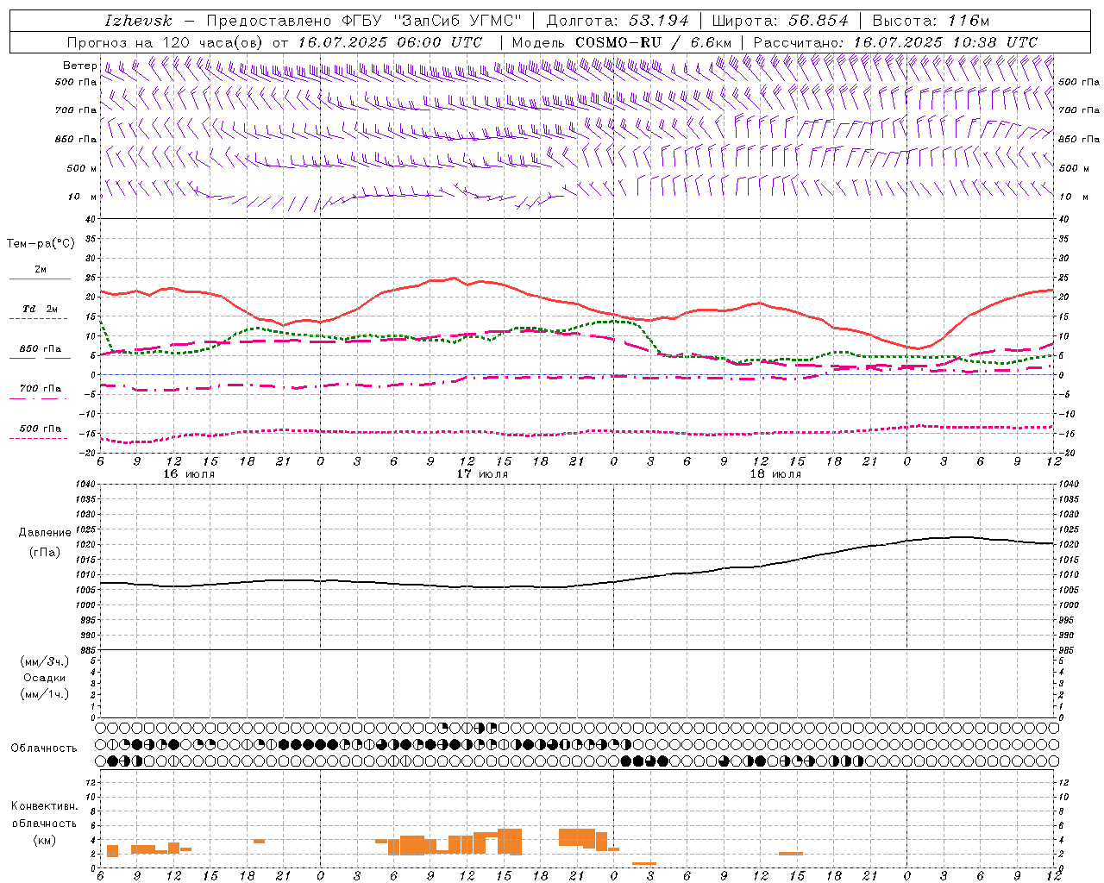The image size is (1104, 883).
Task: Click the pink dotted line sample under legend '500 гПа'
Action: coord(38,438)
